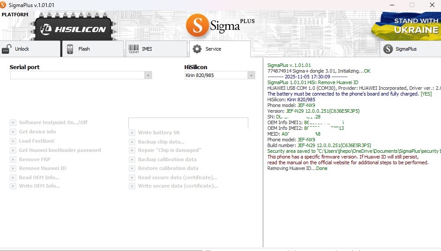Click Read secure data (certificate)... button
Screen dimensions: 441x251
[x=173, y=177]
